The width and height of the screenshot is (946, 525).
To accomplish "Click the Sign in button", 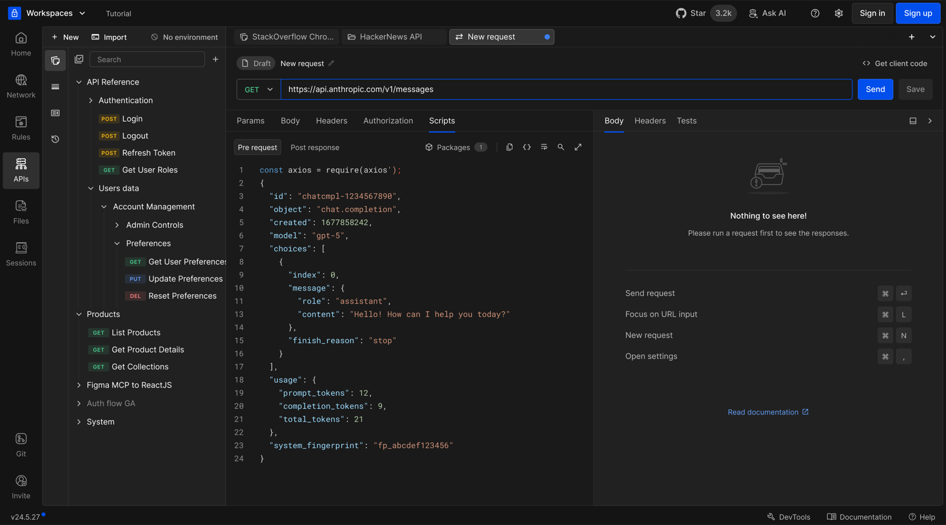I will click(872, 13).
